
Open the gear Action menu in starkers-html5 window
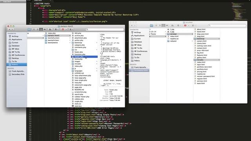(x=56, y=29)
